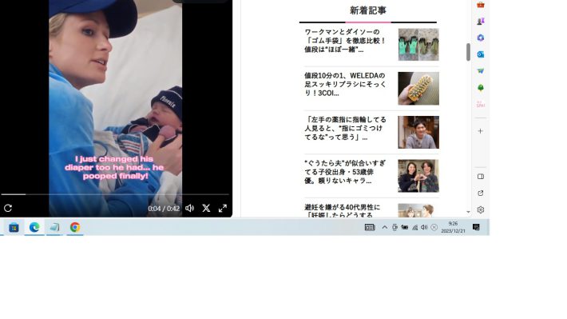Mute the video's speaker icon
This screenshot has width=567, height=319.
(x=189, y=208)
